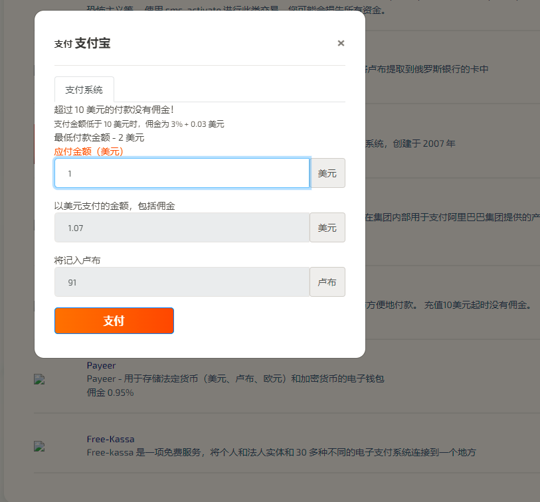
Task: Click the 美元 tag beside the 1.07 field
Action: click(x=327, y=227)
